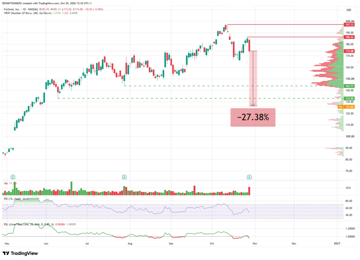Select the green 143.77 support level label
Image resolution: width=360 pixels, height=260 pixels.
click(349, 86)
